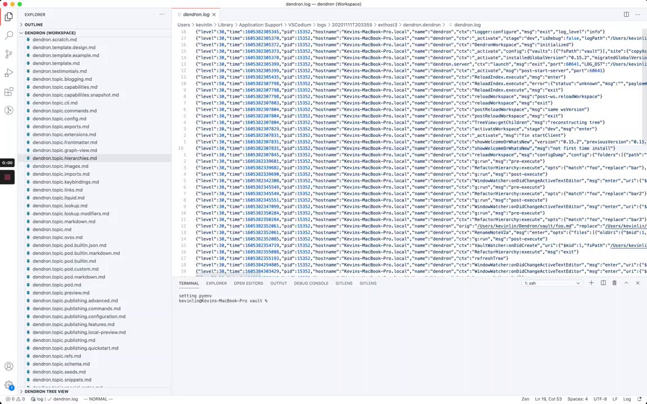Click 'log' item in the status bar

37,399
